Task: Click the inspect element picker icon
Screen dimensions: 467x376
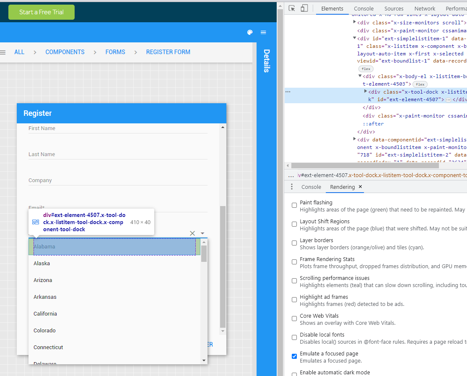Action: tap(292, 8)
